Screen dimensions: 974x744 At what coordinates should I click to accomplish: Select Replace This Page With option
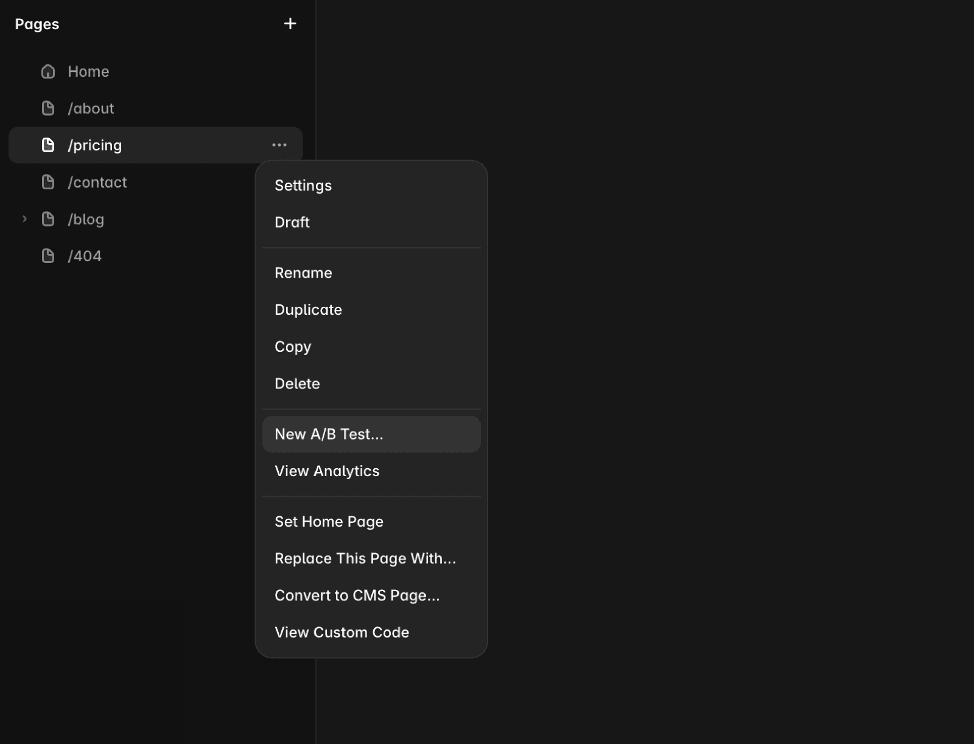[x=371, y=558]
